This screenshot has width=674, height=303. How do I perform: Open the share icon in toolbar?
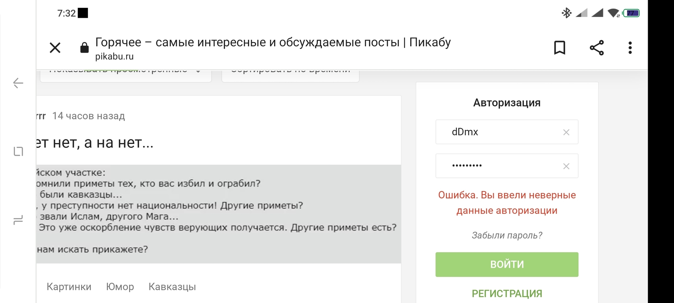[597, 48]
